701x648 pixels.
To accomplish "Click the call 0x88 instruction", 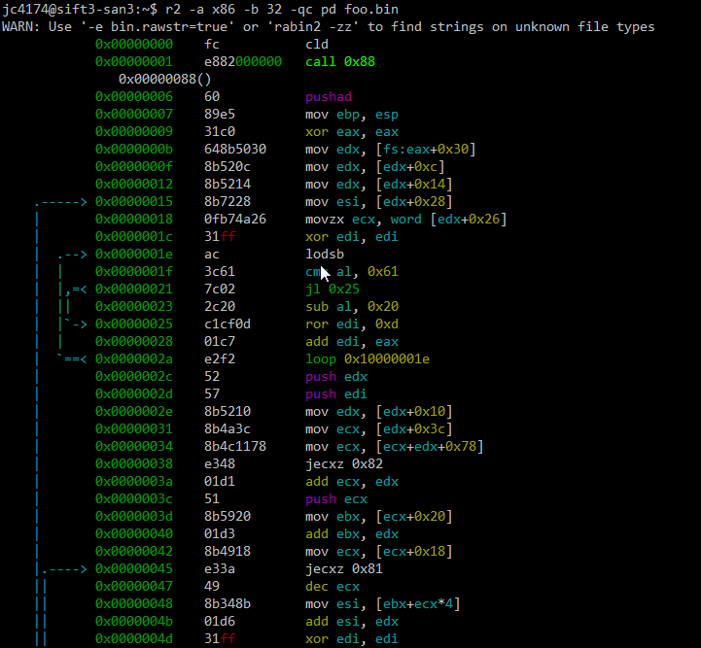I will click(x=340, y=61).
